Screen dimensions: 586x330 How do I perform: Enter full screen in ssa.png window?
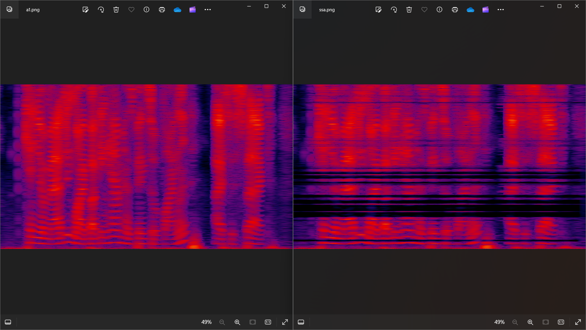click(578, 322)
